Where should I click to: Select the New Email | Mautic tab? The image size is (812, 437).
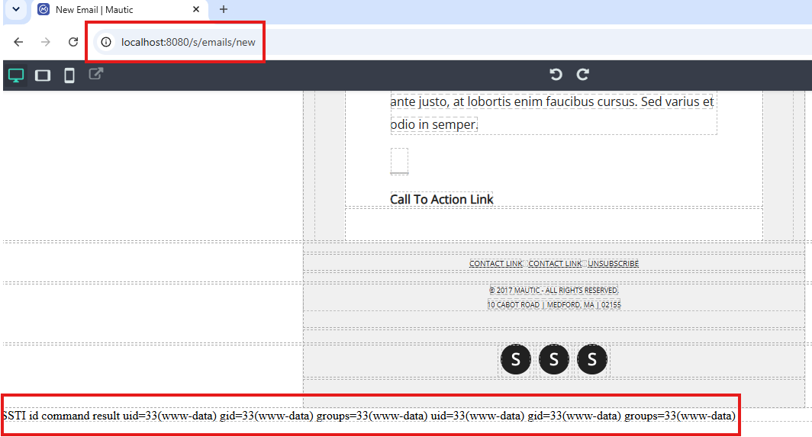(120, 10)
